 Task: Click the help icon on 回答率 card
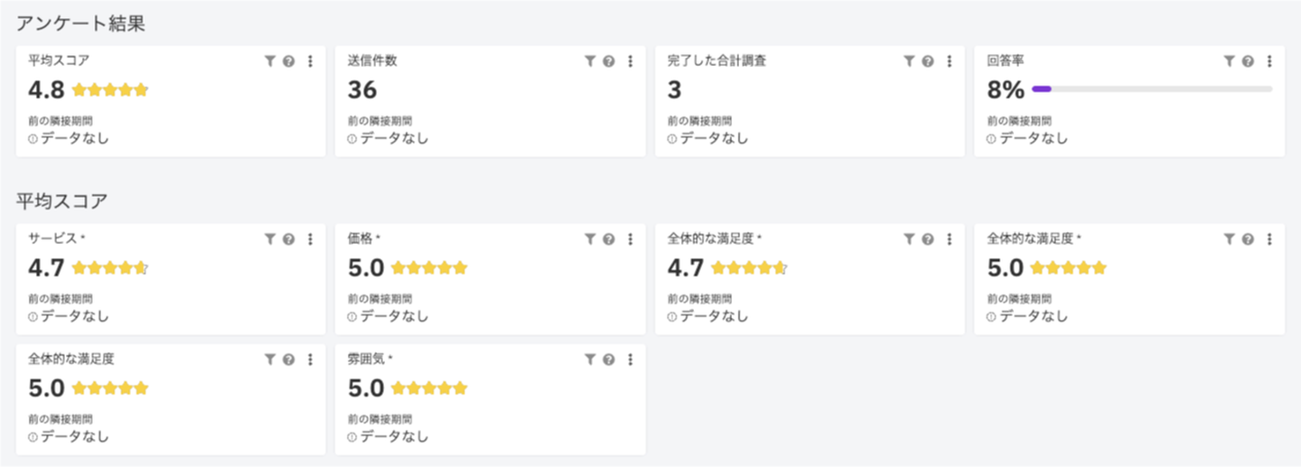point(1248,61)
